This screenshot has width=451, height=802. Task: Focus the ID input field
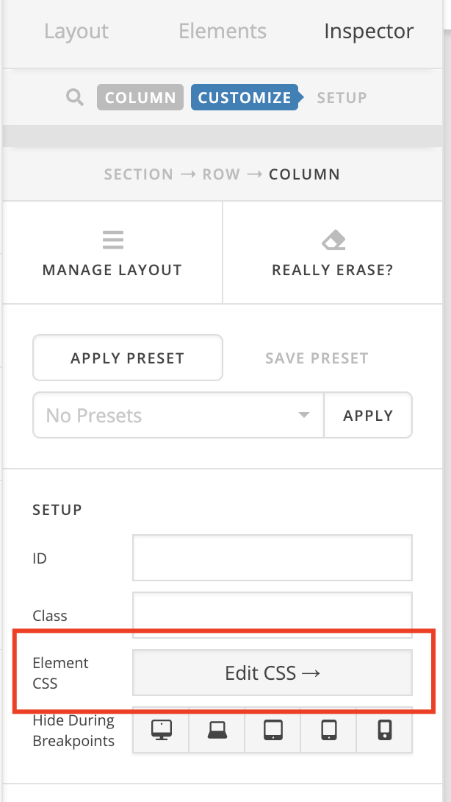273,558
